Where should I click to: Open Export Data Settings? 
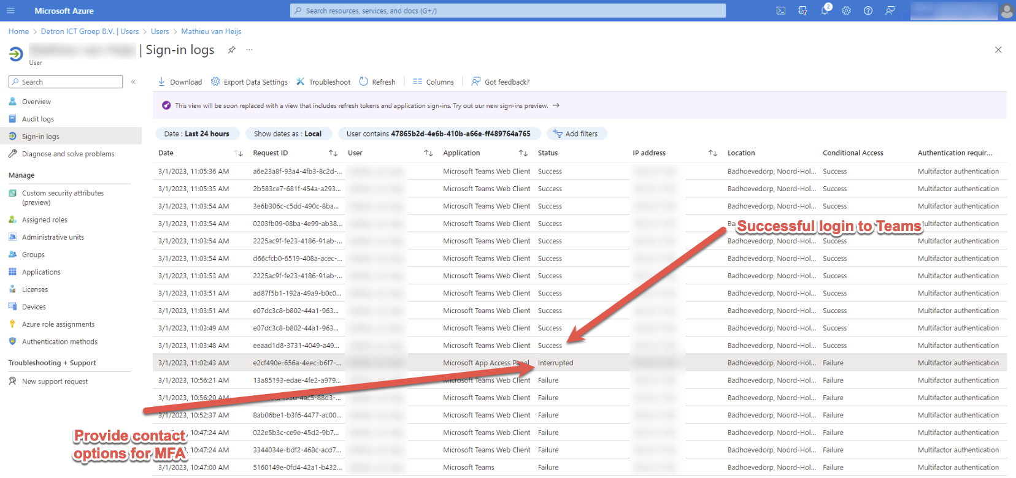click(x=249, y=82)
